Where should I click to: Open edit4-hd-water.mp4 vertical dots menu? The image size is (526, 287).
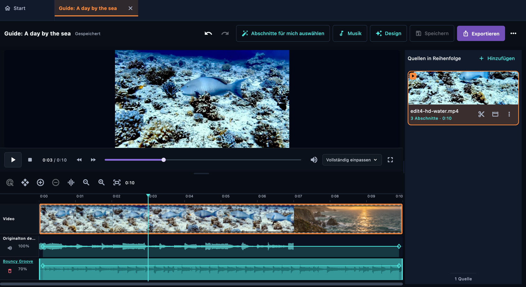pyautogui.click(x=509, y=114)
